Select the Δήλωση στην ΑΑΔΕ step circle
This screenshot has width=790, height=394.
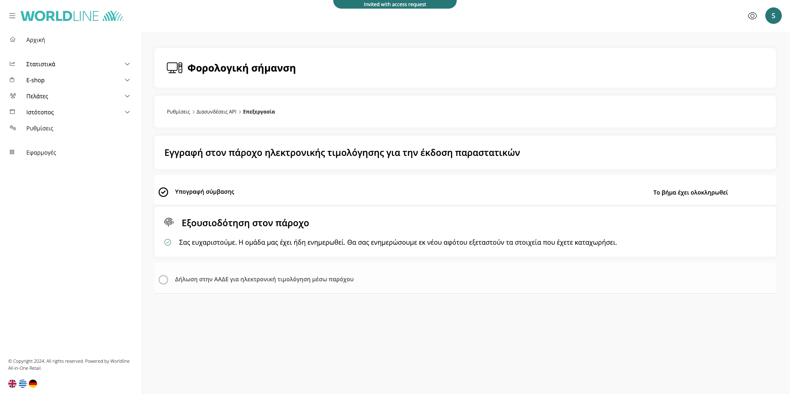(x=163, y=280)
